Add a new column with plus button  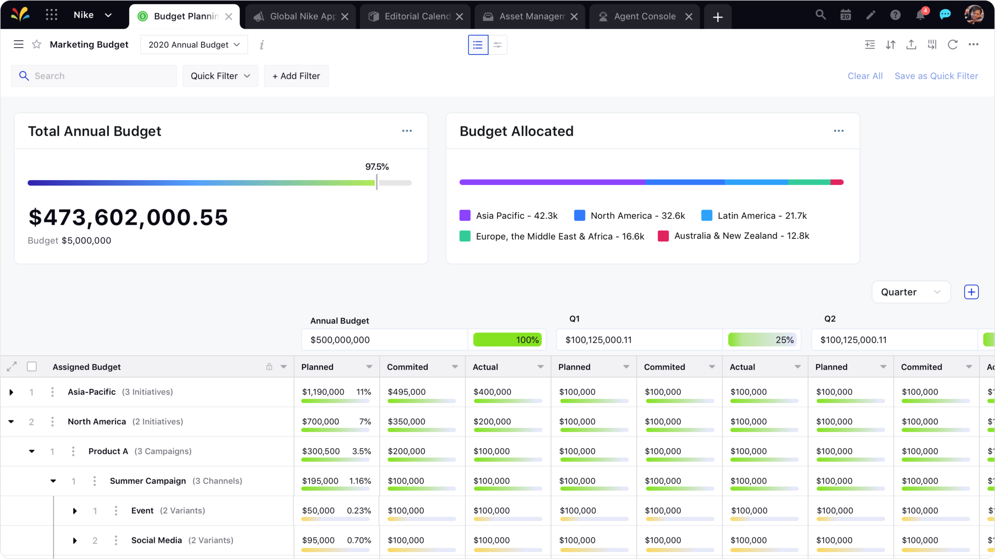click(971, 292)
